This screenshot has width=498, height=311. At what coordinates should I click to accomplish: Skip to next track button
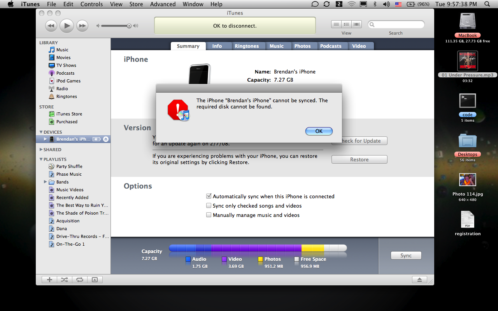[x=82, y=26]
